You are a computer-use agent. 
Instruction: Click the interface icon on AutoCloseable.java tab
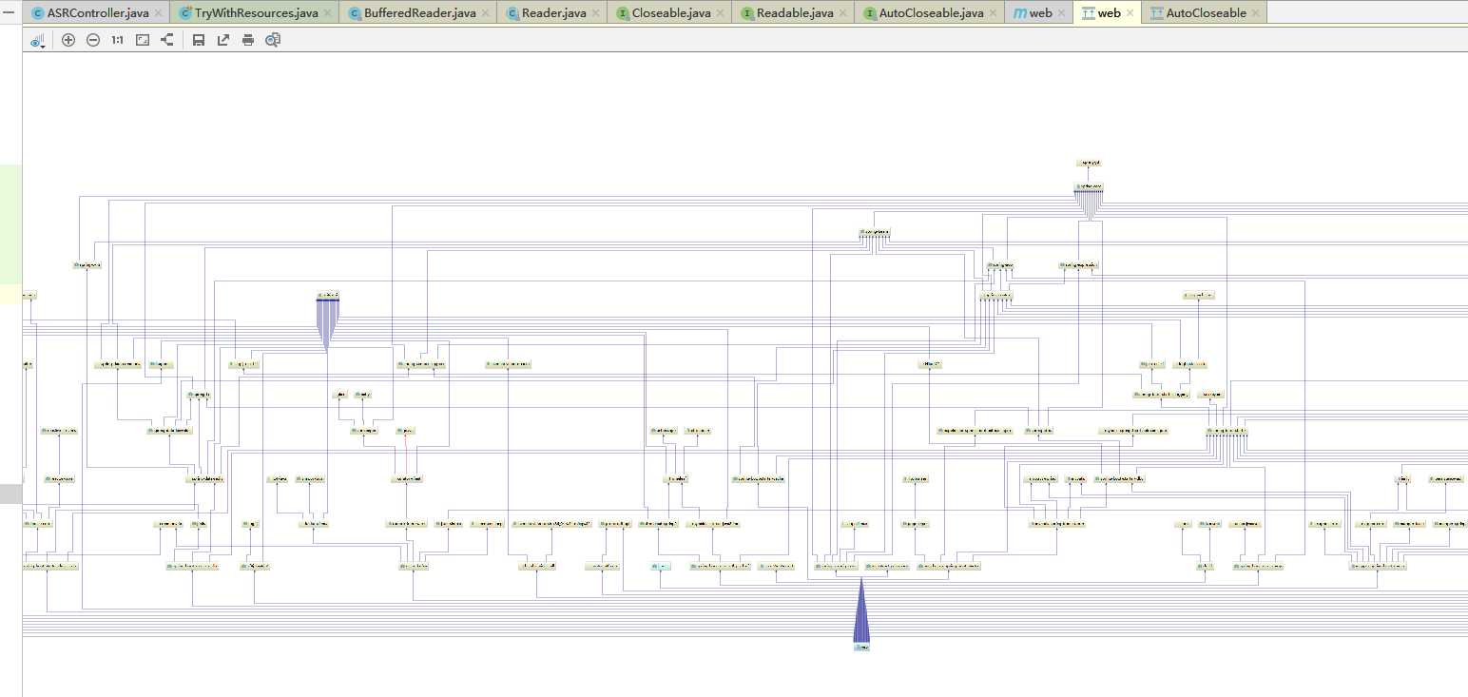point(870,13)
